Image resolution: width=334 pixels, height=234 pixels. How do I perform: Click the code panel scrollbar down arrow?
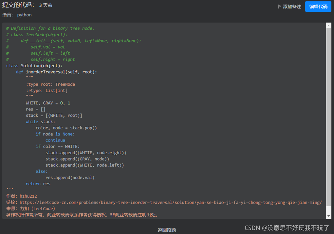coord(328,216)
